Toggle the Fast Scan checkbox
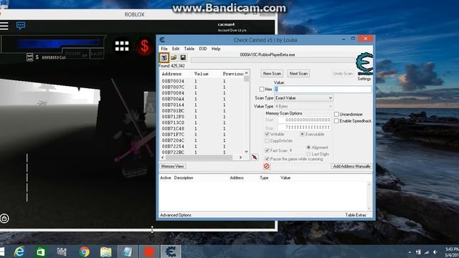459x258 pixels. (267, 150)
